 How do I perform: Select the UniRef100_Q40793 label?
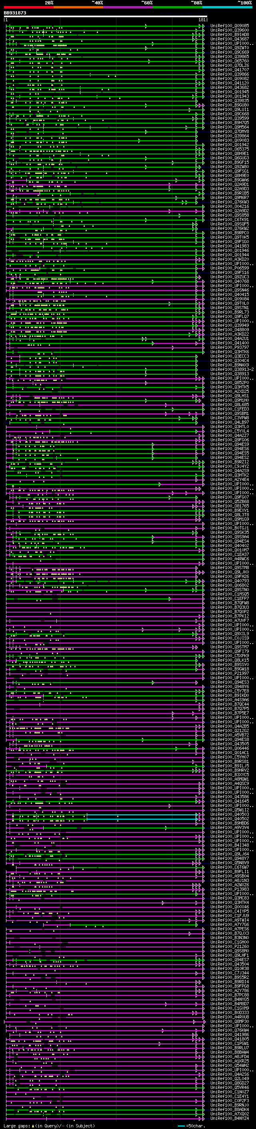click(x=230, y=581)
